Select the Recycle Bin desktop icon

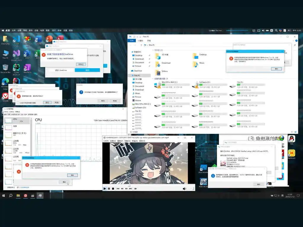[5, 69]
